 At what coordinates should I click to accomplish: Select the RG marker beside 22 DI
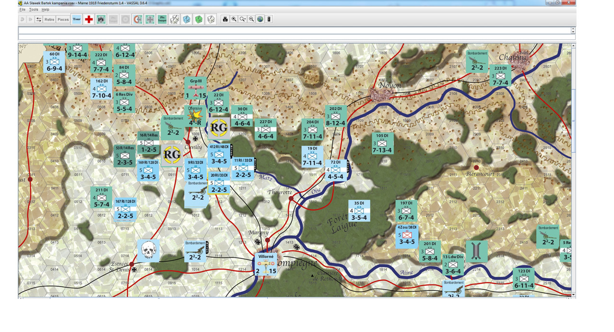219,128
